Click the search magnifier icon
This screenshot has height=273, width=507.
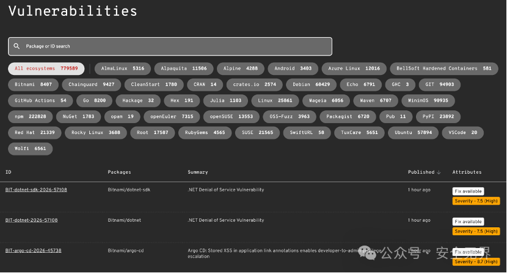pyautogui.click(x=16, y=46)
